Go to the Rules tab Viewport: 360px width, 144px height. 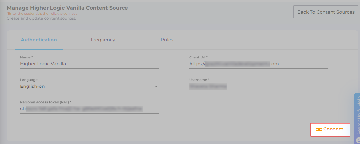(167, 40)
